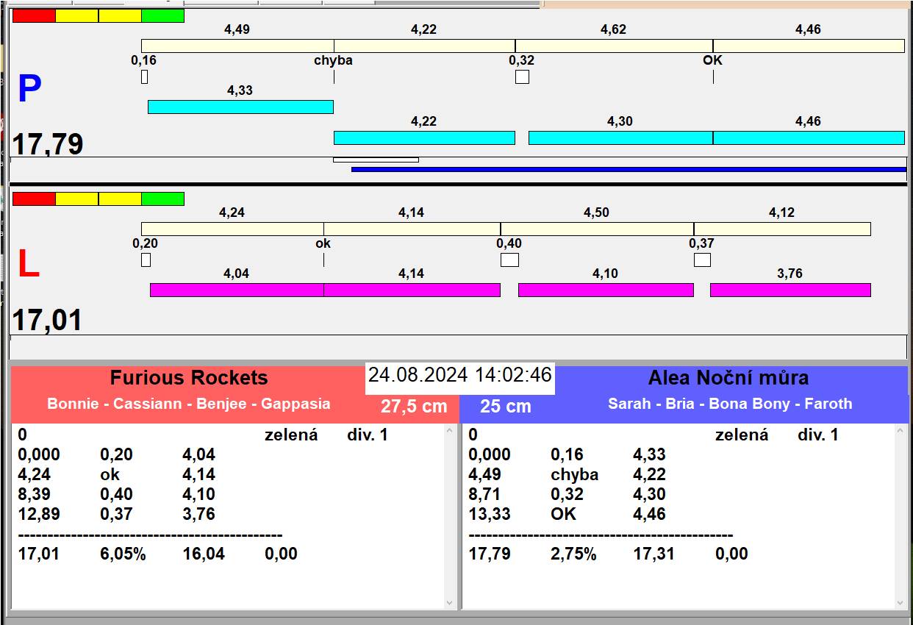Click the small box under 0,40 in lane L
Screen dimensions: 913x625
pos(509,260)
